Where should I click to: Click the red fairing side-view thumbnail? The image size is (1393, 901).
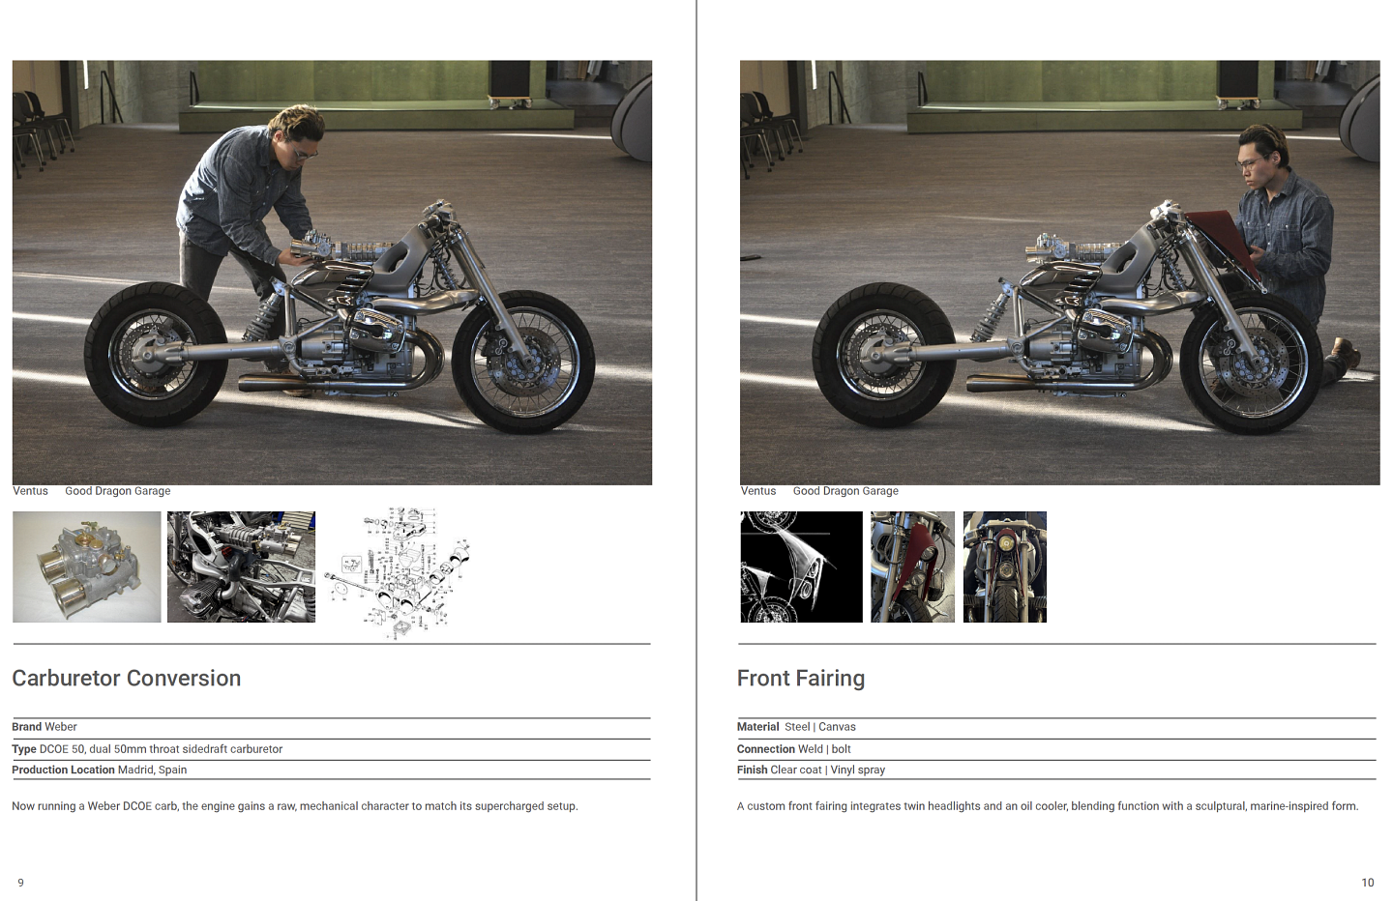tap(912, 567)
